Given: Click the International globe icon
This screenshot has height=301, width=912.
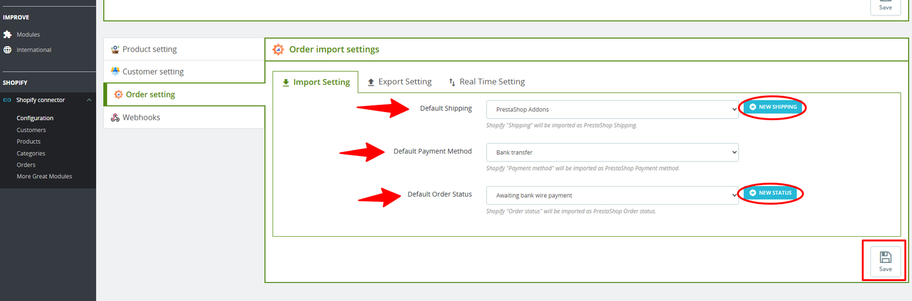Looking at the screenshot, I should pyautogui.click(x=7, y=50).
